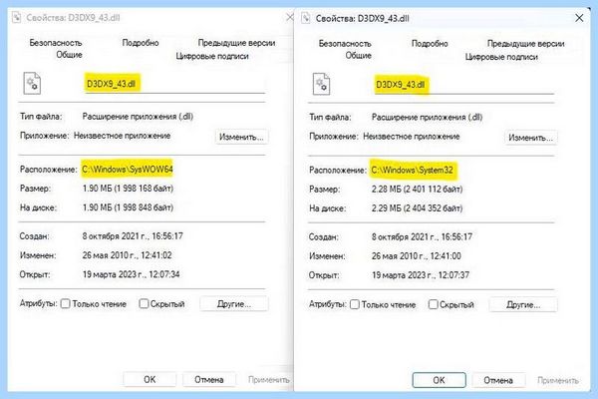The image size is (598, 399).
Task: Click created date in right System32 window
Action: click(422, 236)
